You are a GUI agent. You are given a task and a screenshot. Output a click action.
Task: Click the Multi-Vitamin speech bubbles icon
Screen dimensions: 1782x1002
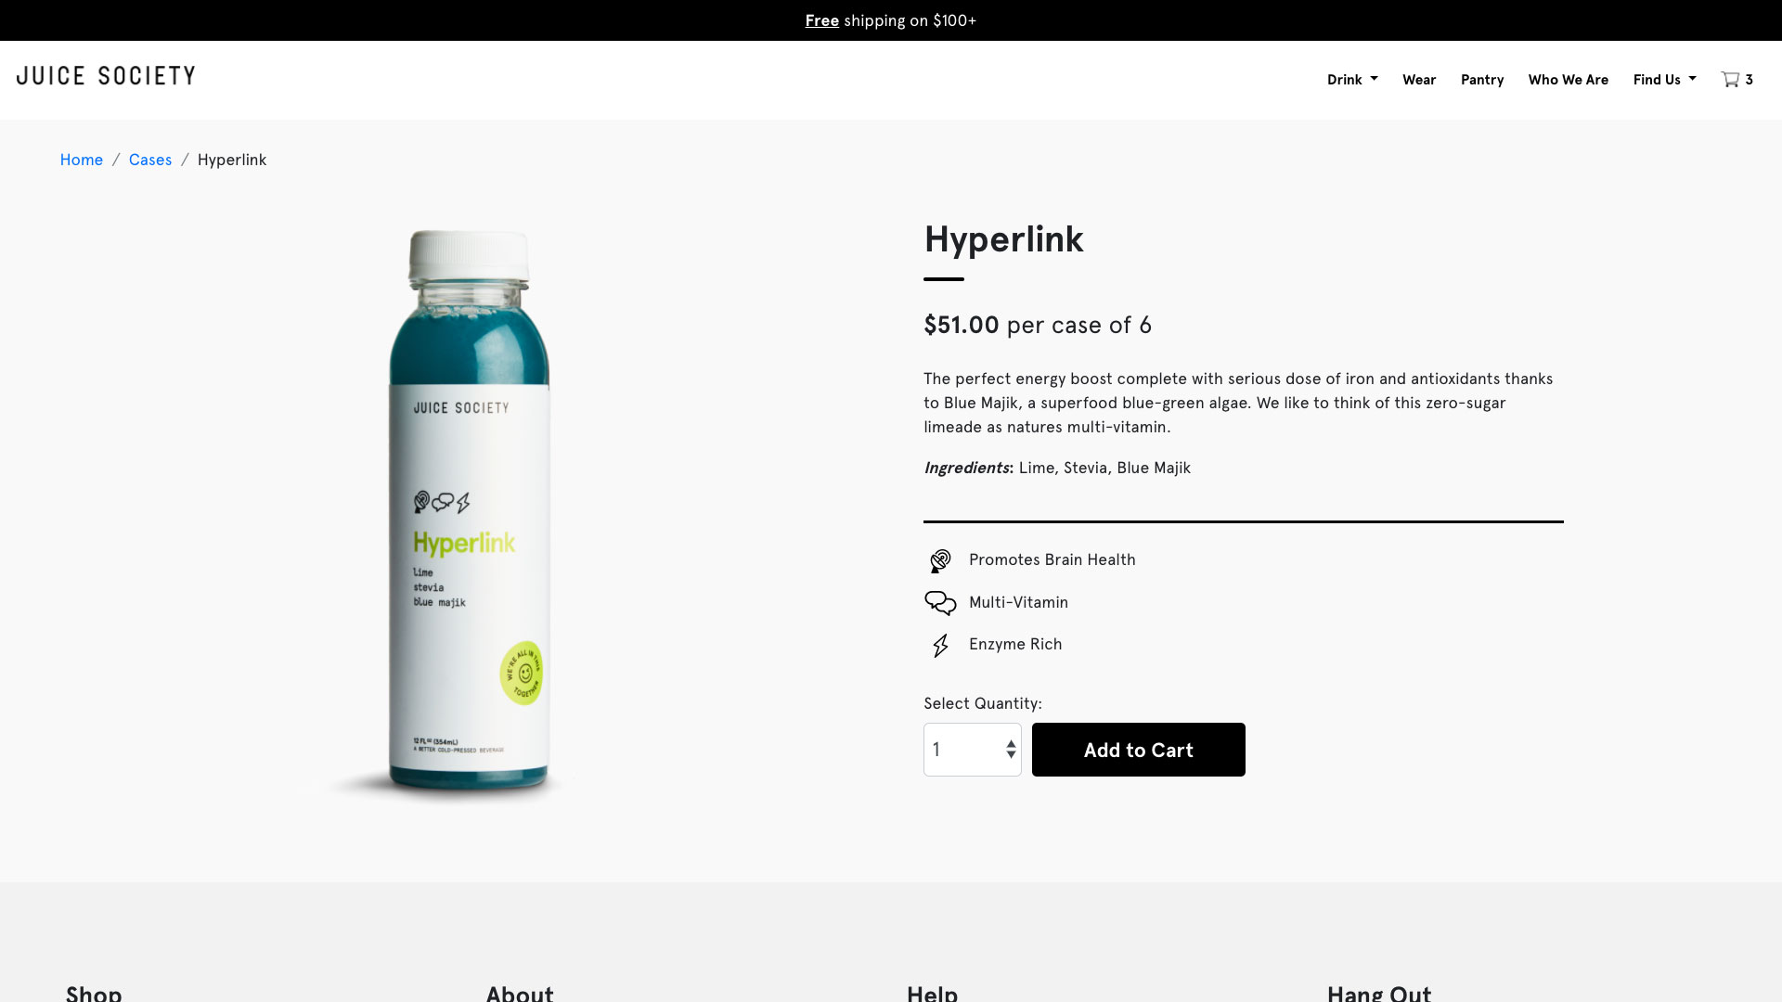point(940,603)
